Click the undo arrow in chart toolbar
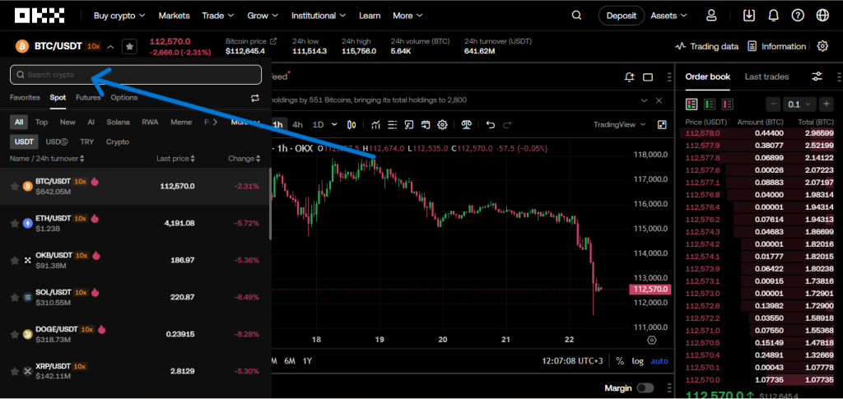 click(491, 125)
